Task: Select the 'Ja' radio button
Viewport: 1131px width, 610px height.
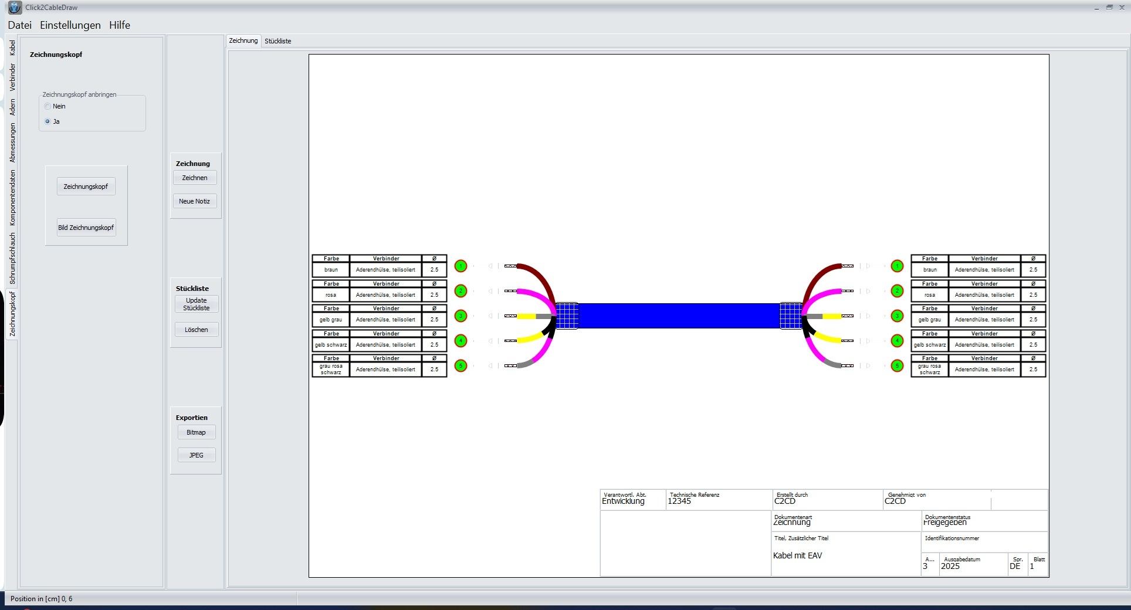Action: [x=48, y=121]
